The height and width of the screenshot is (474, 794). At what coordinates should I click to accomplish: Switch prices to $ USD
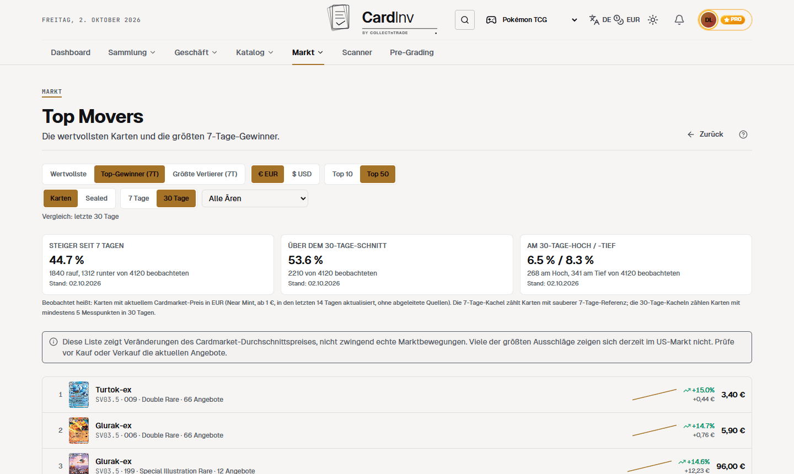click(x=302, y=174)
